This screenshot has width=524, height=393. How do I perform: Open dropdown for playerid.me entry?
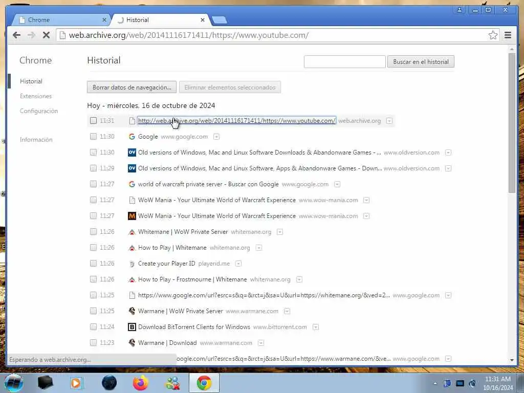point(238,264)
